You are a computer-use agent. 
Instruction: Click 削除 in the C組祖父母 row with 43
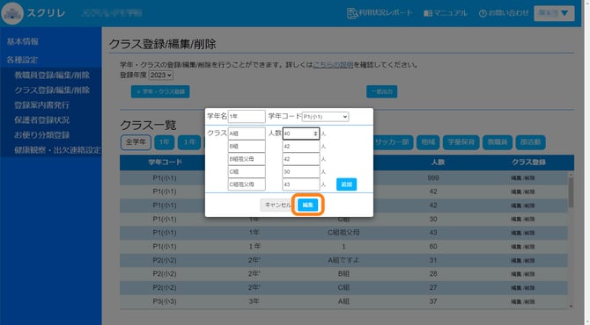pos(529,233)
